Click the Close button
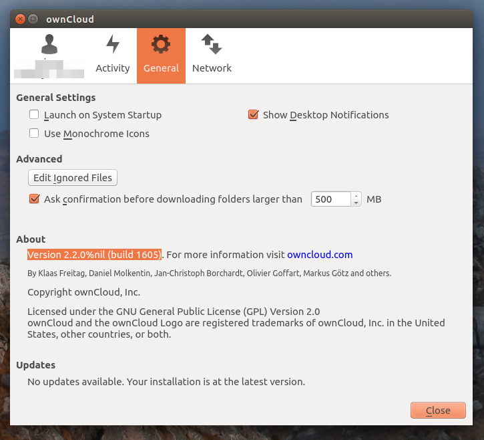Image resolution: width=484 pixels, height=440 pixels. point(438,411)
